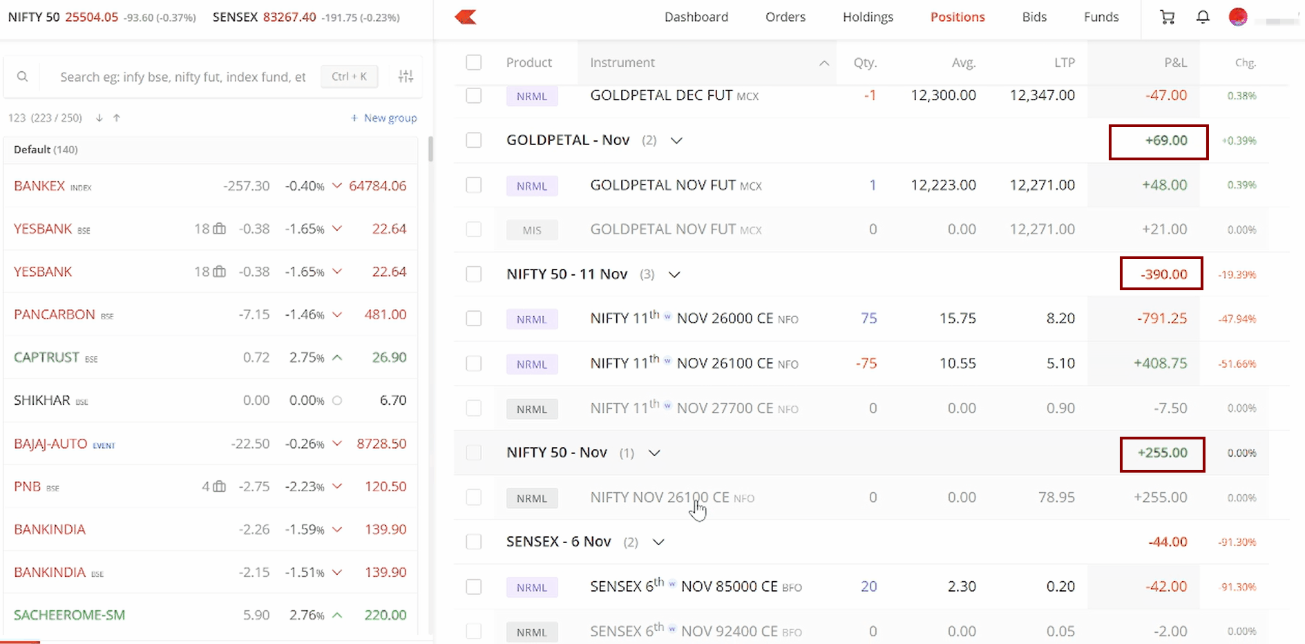
Task: Collapse the NIFTY 50 - 11 Nov group
Action: [x=674, y=274]
